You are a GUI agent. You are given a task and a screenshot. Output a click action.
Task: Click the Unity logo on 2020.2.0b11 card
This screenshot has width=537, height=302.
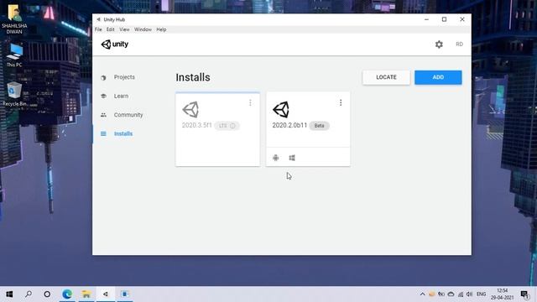[x=281, y=110]
